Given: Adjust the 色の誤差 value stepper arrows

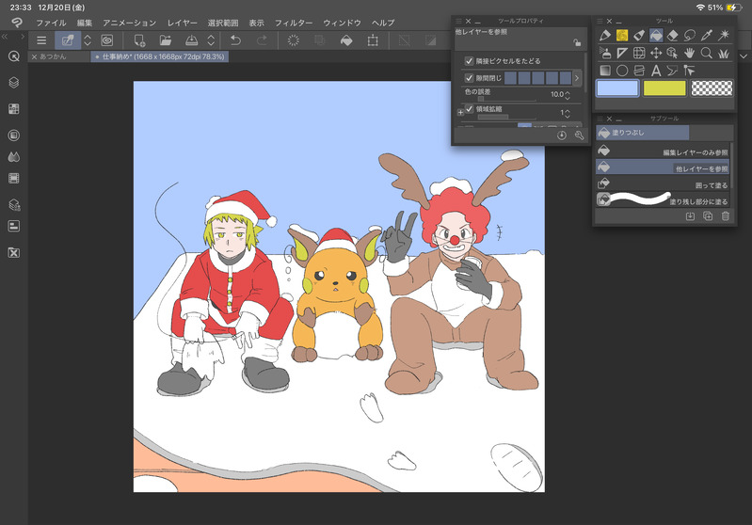Looking at the screenshot, I should (568, 94).
